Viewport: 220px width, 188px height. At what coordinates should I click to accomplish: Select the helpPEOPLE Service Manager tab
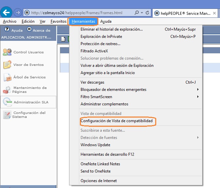pos(185,13)
